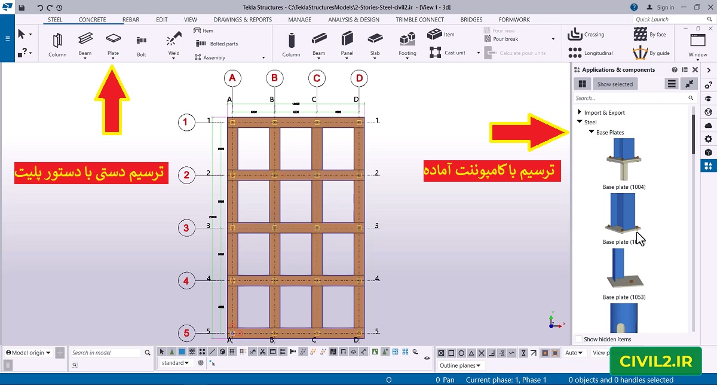Click the Pour break command

501,39
